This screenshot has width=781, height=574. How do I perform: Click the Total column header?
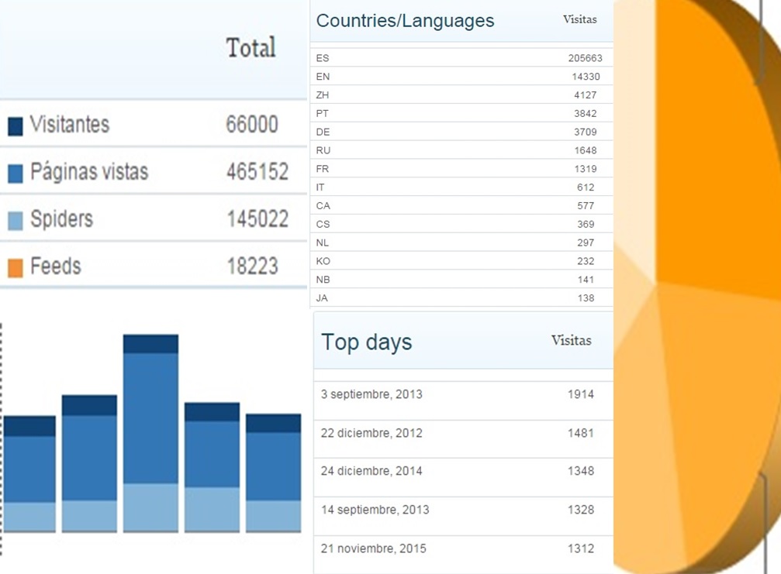coord(251,48)
